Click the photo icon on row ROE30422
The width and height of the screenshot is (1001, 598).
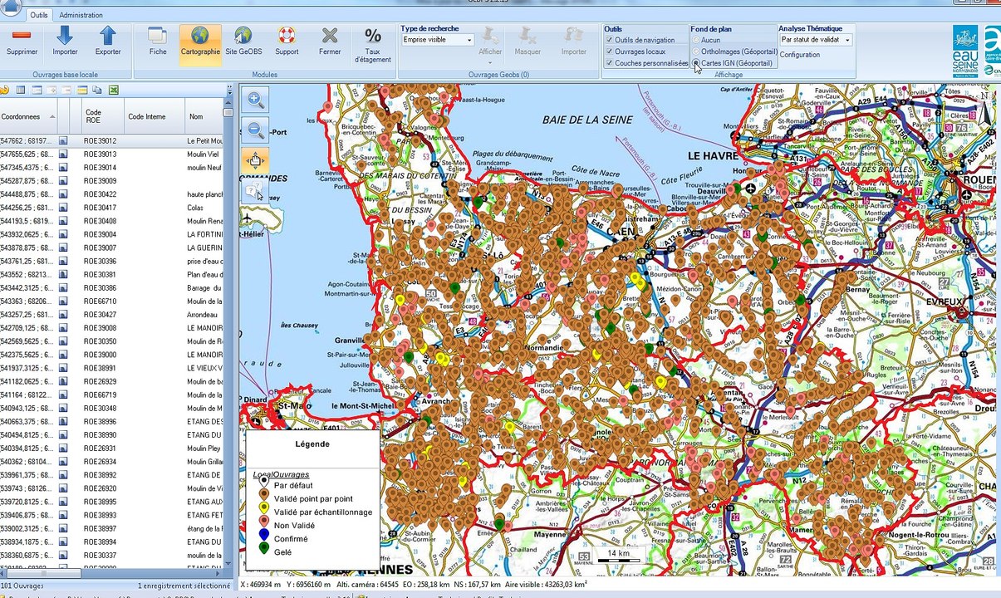[x=63, y=194]
